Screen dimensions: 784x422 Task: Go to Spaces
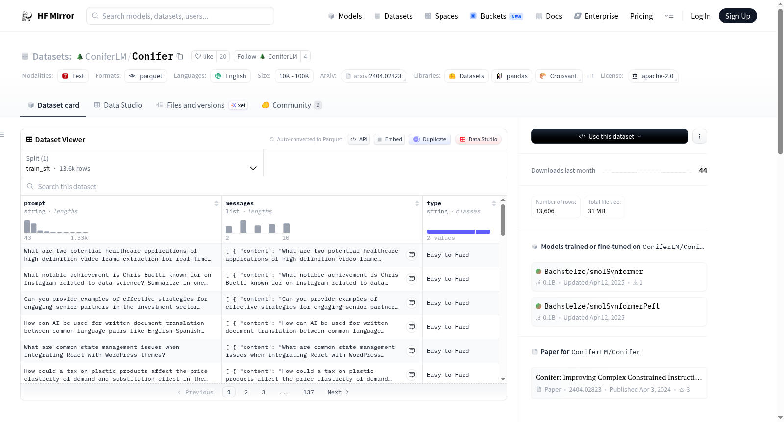441,16
